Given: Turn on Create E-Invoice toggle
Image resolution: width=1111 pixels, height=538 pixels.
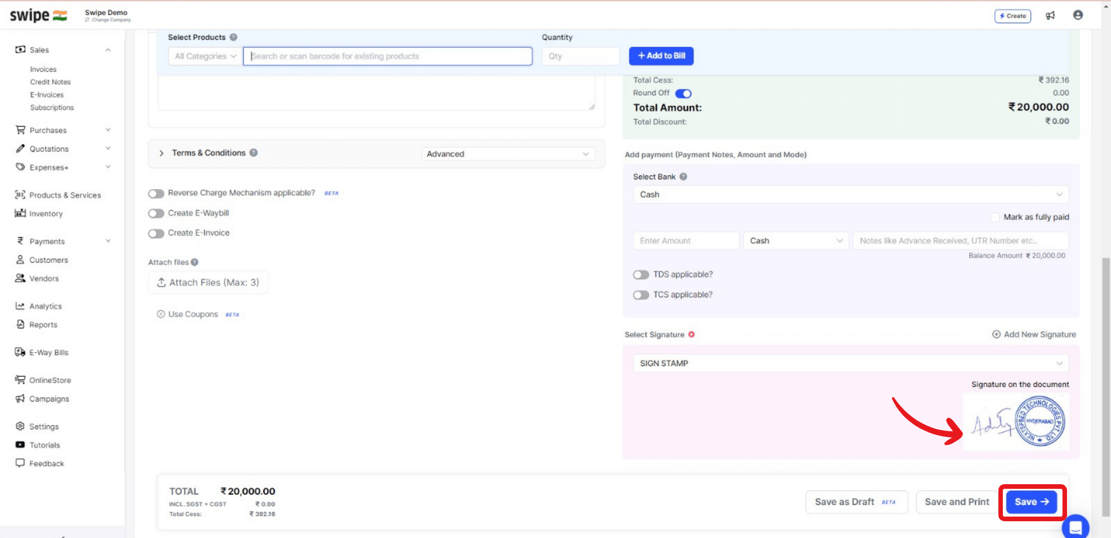Looking at the screenshot, I should 156,234.
